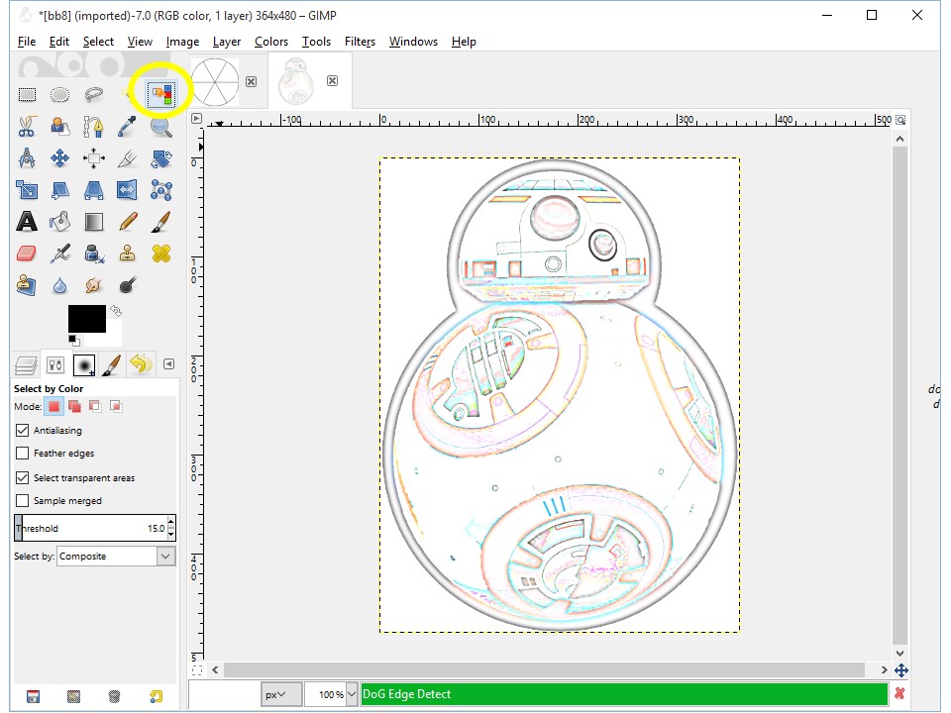Switch to the Layers dock tab

tap(26, 365)
